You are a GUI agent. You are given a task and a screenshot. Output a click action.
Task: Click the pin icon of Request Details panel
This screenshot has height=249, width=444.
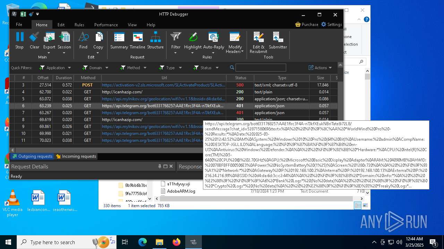tap(160, 166)
